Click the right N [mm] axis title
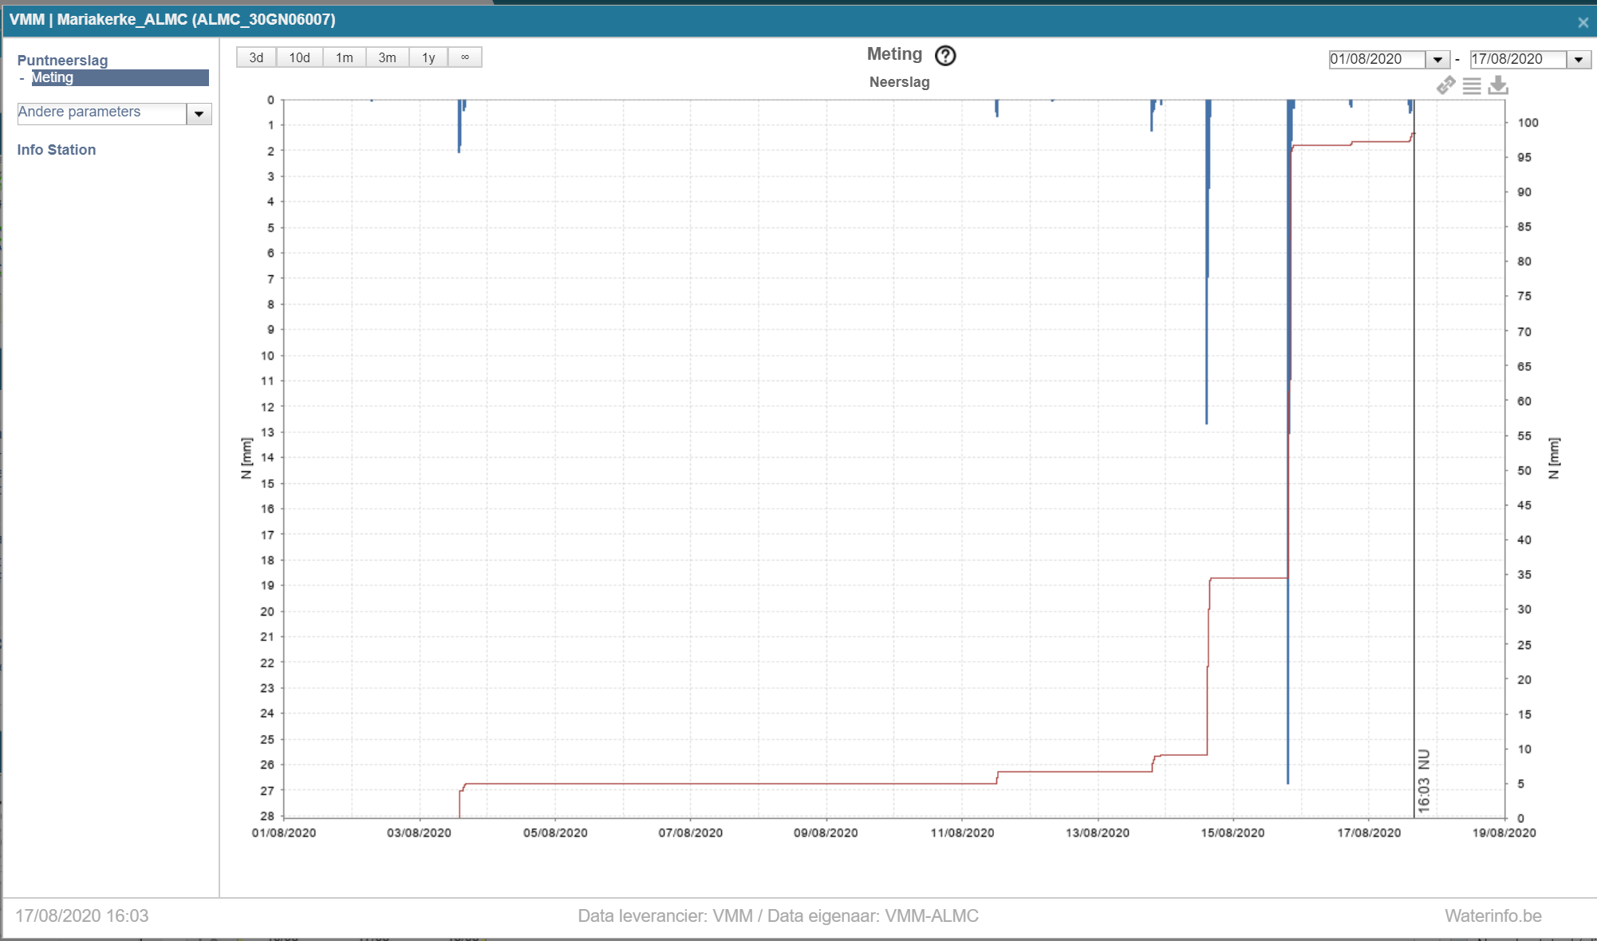This screenshot has height=941, width=1597. [x=1553, y=458]
